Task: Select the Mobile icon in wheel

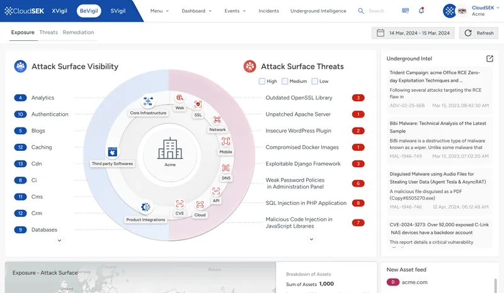Action: click(x=226, y=141)
